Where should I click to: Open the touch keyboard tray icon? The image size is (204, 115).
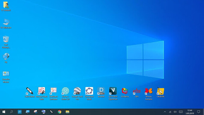[181, 112]
